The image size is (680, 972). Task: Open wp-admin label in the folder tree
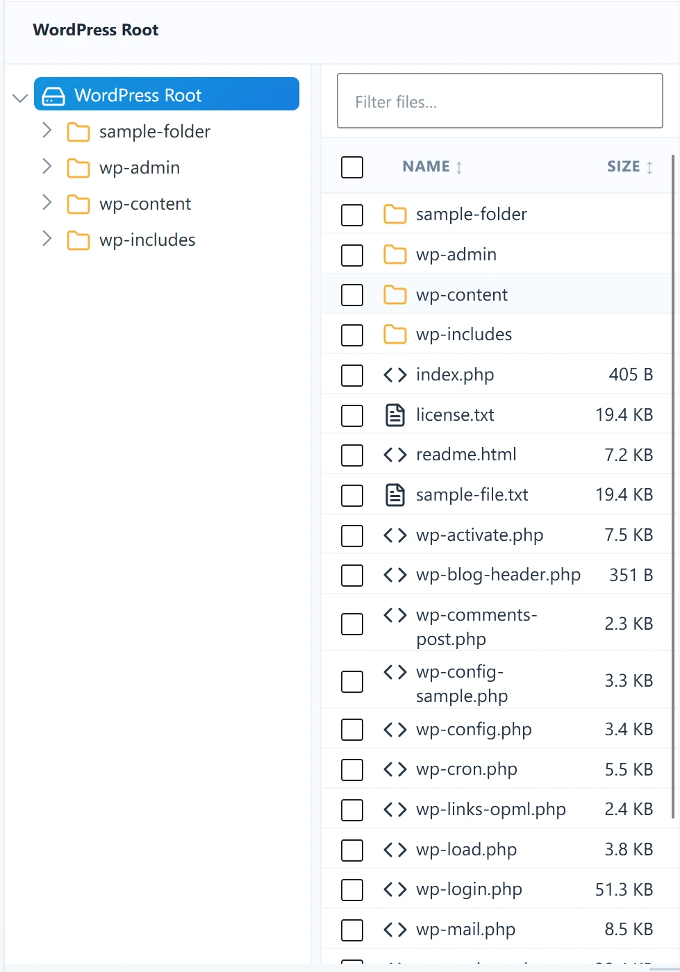tap(140, 168)
